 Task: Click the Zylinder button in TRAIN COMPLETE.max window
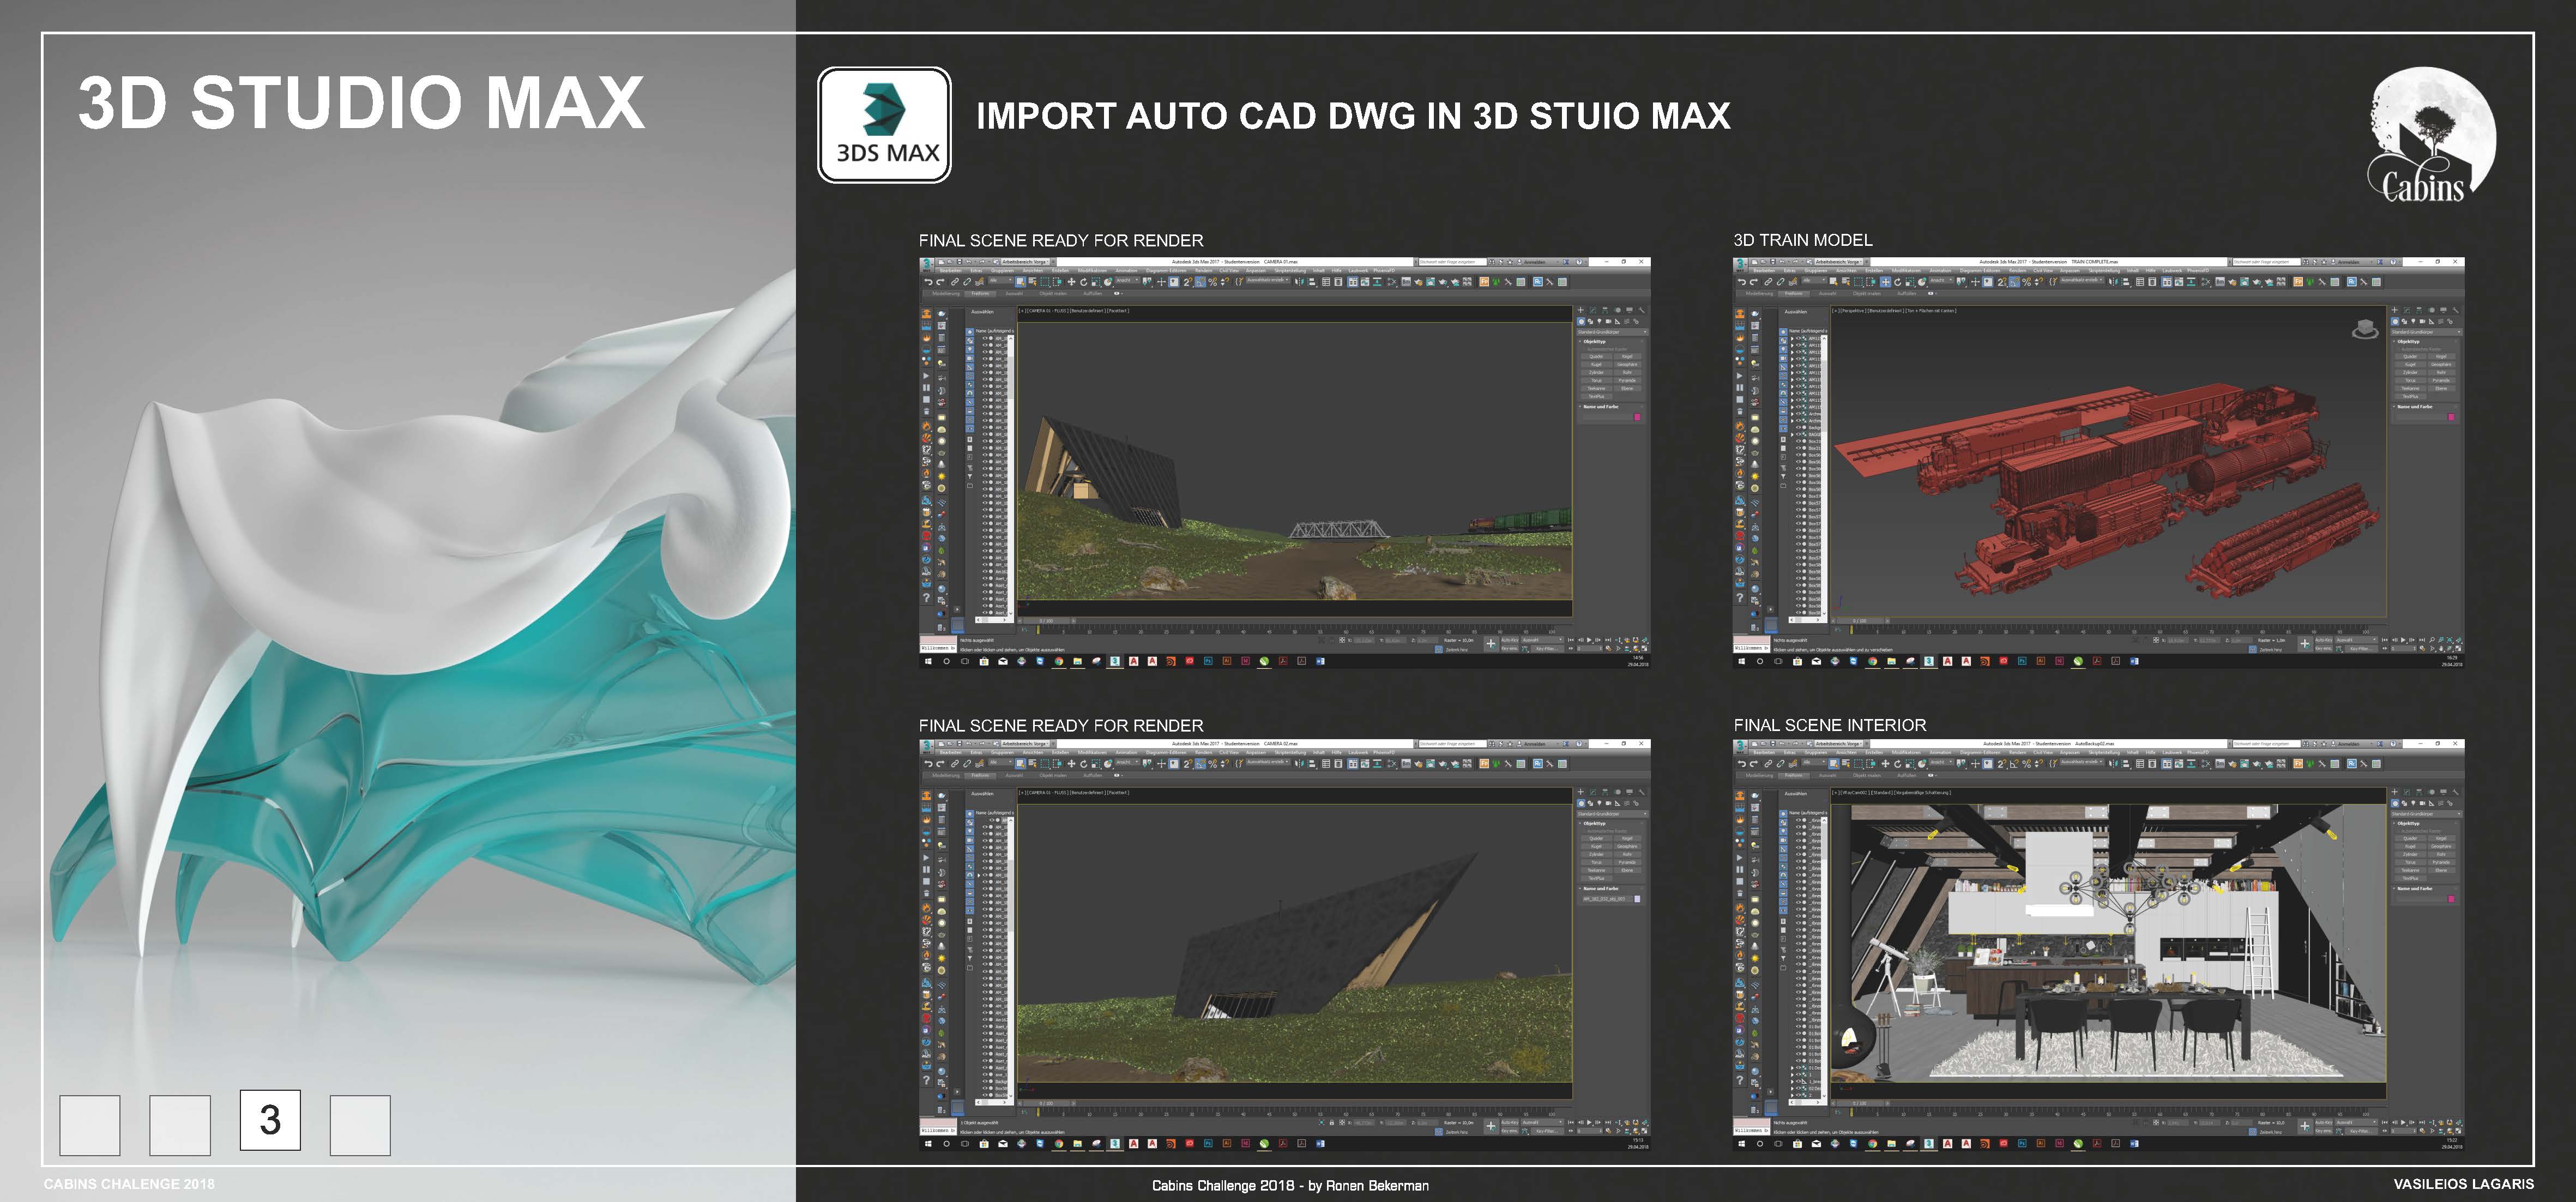point(2411,373)
